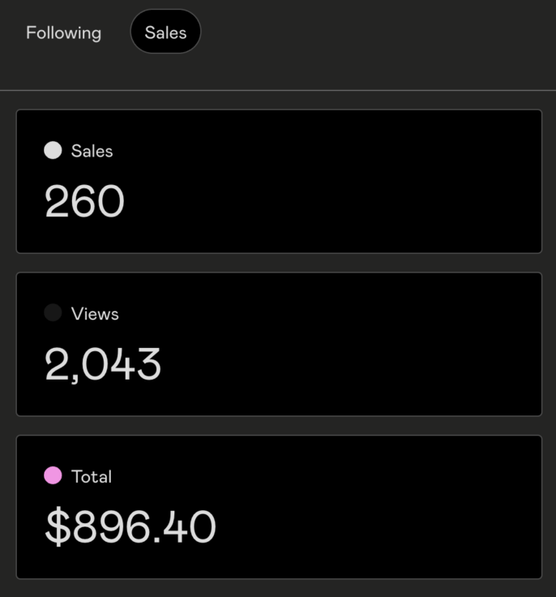Click the divider line below the tabs

pos(278,90)
